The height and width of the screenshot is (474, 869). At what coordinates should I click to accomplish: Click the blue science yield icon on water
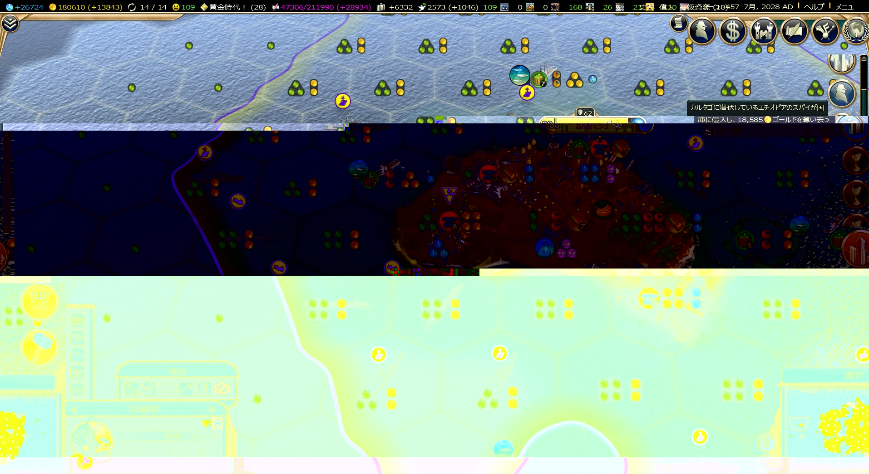point(592,79)
